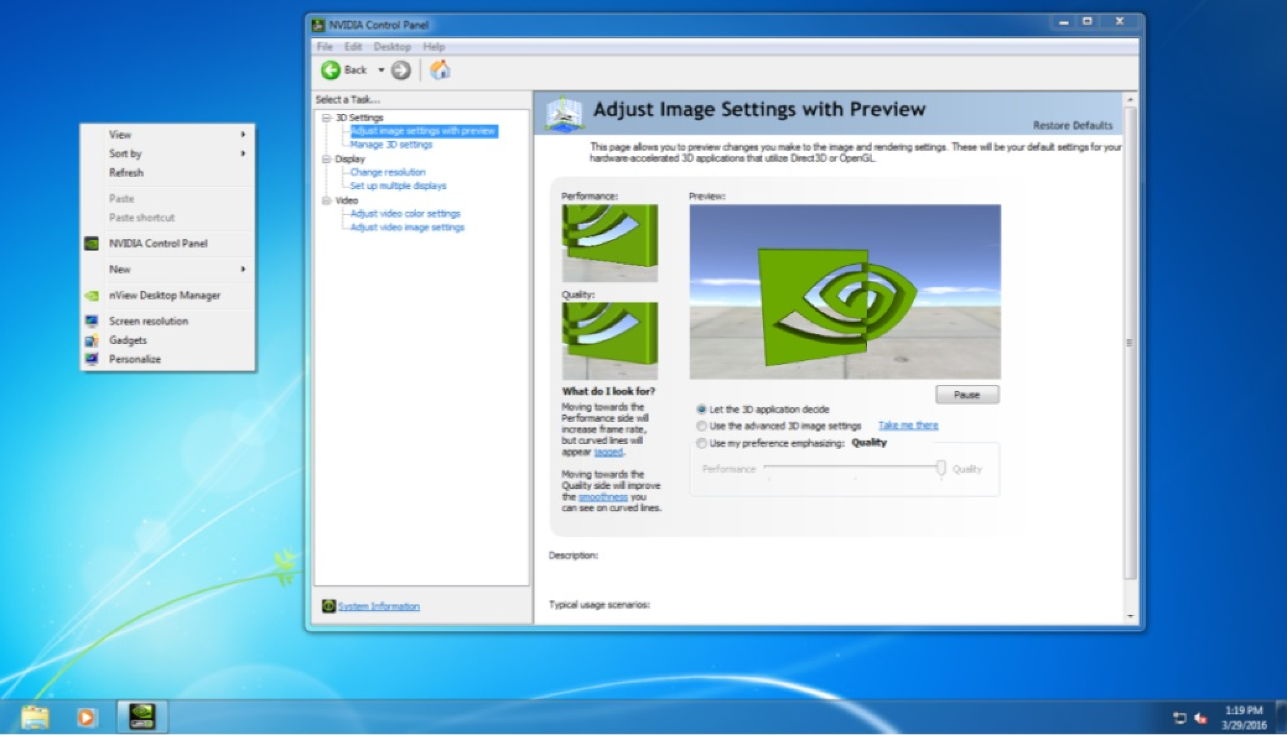
Task: Open the NVIDIA Control Panel taskbar icon
Action: pyautogui.click(x=141, y=716)
